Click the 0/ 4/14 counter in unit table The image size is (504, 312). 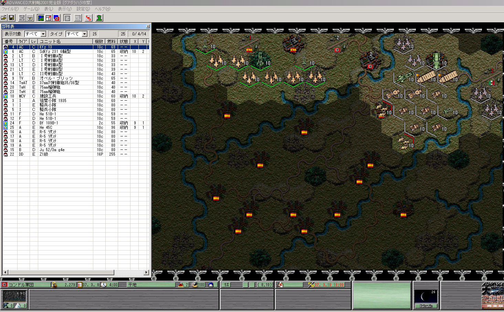point(139,34)
